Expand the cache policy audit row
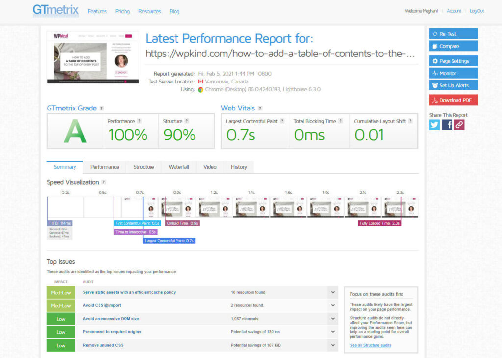 [x=333, y=292]
